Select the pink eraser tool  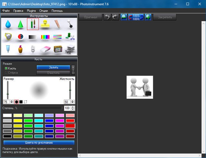click(45, 49)
